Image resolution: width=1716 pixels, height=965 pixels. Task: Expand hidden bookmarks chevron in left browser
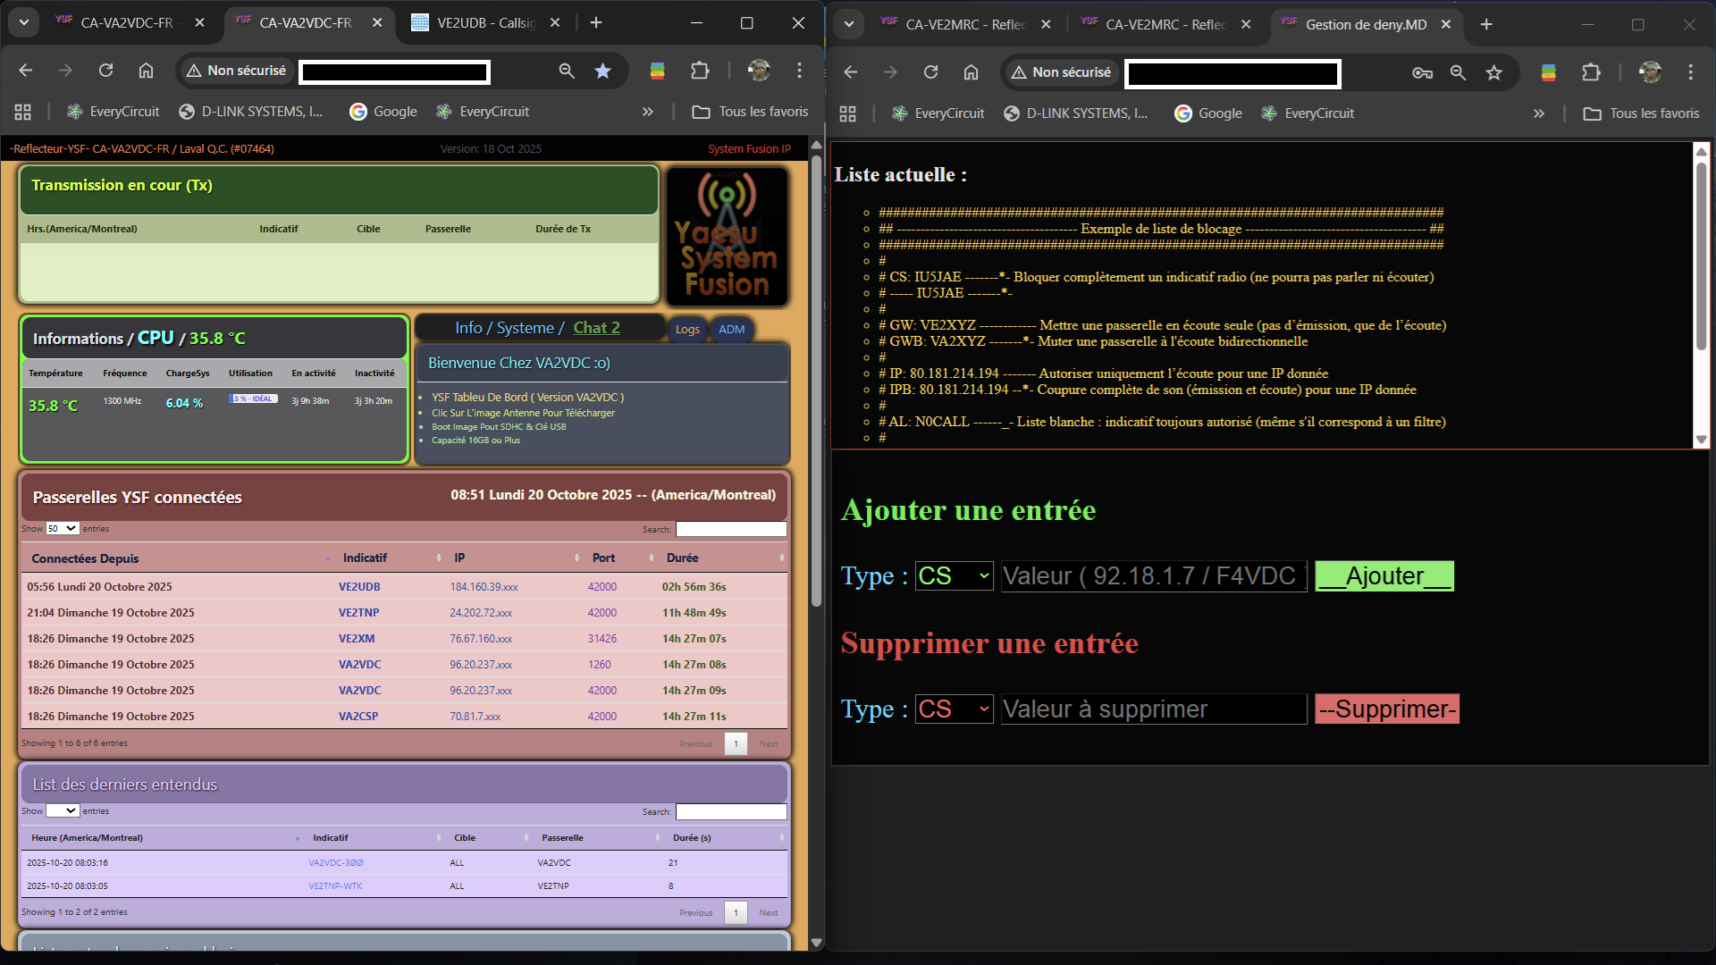coord(647,112)
